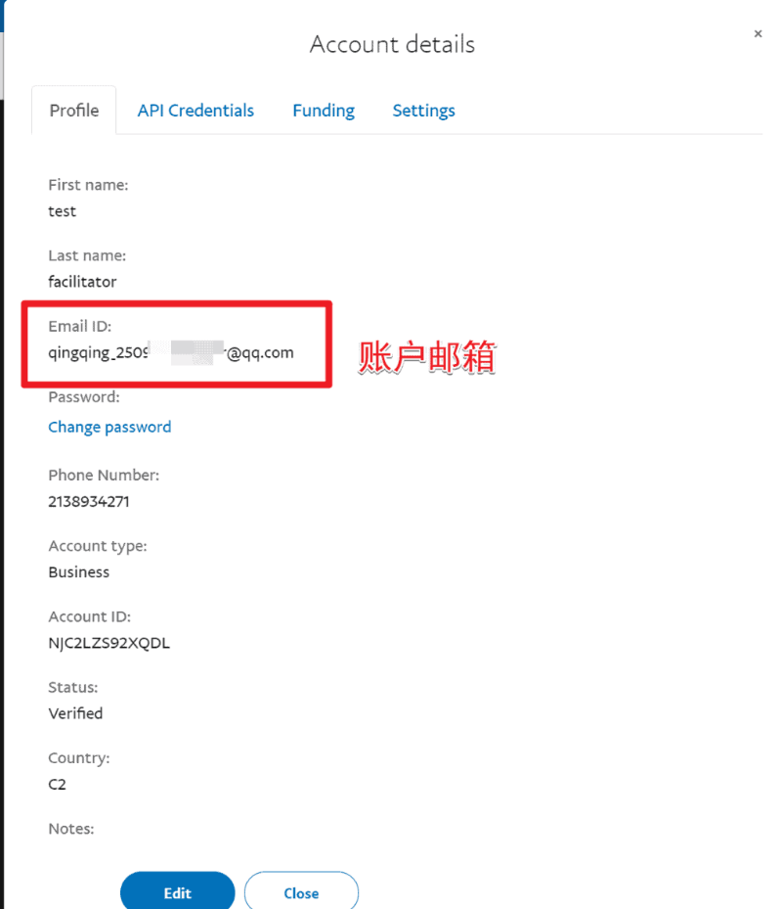This screenshot has height=909, width=780.
Task: Click the outlined Close button
Action: 301,892
